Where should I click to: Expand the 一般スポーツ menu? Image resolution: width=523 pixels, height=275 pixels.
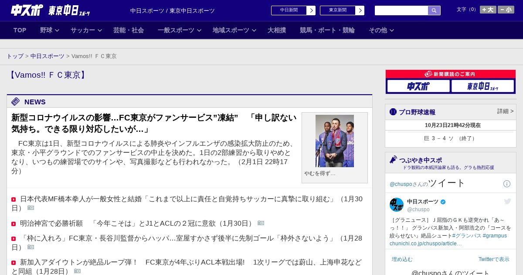point(180,30)
